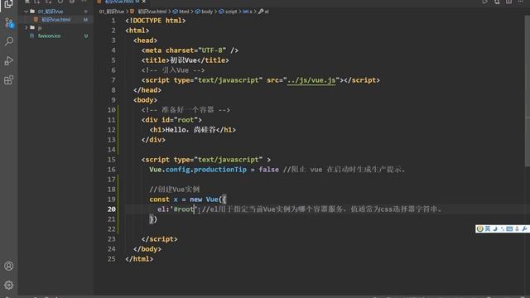The height and width of the screenshot is (298, 530).
Task: Click the 'div id="root"' tag text
Action: [171, 120]
